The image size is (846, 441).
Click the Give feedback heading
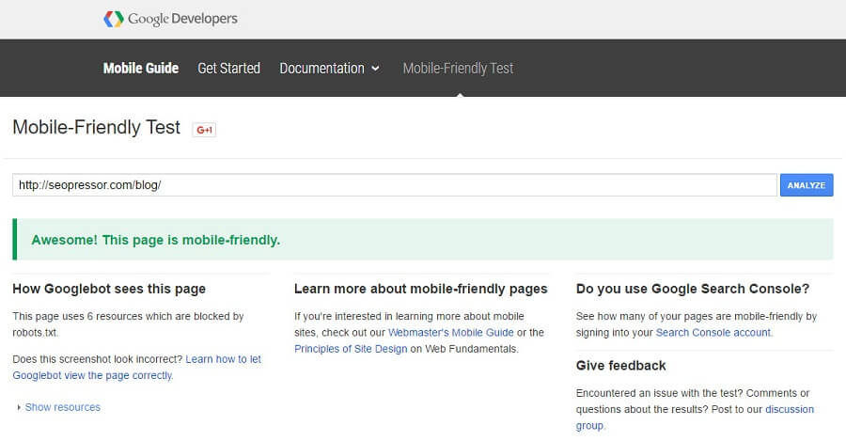pos(620,365)
